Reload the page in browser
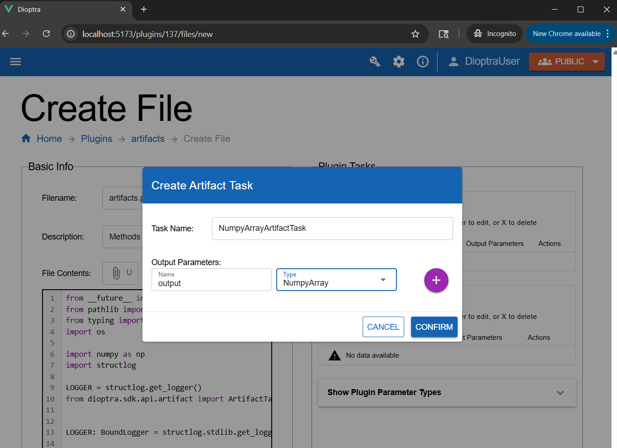This screenshot has height=448, width=617. point(46,34)
